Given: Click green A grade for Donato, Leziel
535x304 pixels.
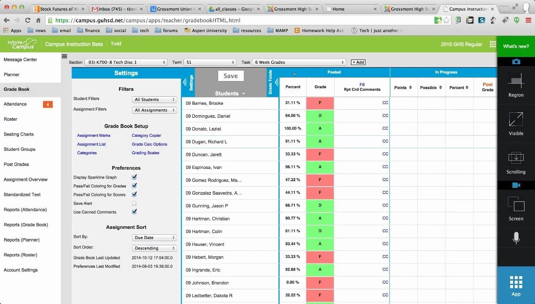Looking at the screenshot, I should pos(320,129).
